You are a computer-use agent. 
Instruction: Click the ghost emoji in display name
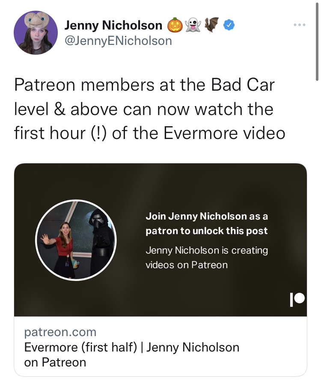pyautogui.click(x=193, y=25)
